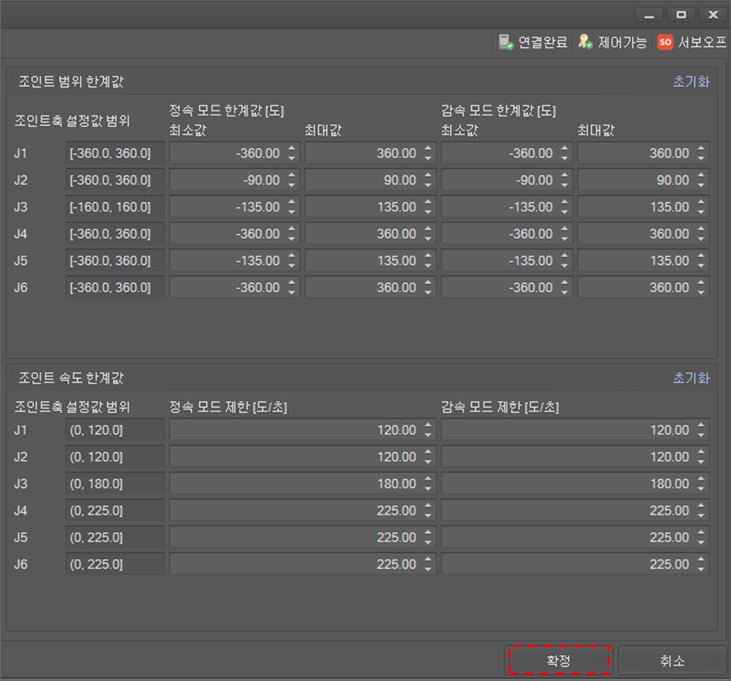
Task: Increase J1 normal mode minimum angle
Action: click(291, 148)
